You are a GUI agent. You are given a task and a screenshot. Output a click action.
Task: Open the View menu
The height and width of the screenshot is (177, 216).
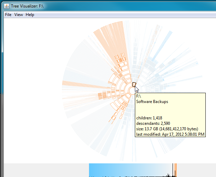[18, 15]
